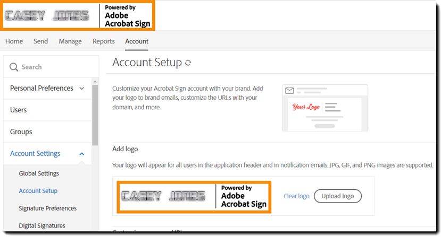Click the uploaded logo preview image
The image size is (441, 237).
click(x=194, y=197)
